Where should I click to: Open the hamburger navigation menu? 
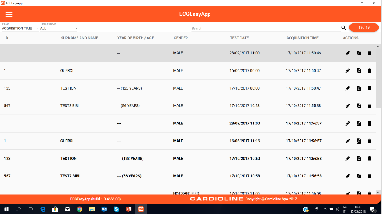coord(9,14)
